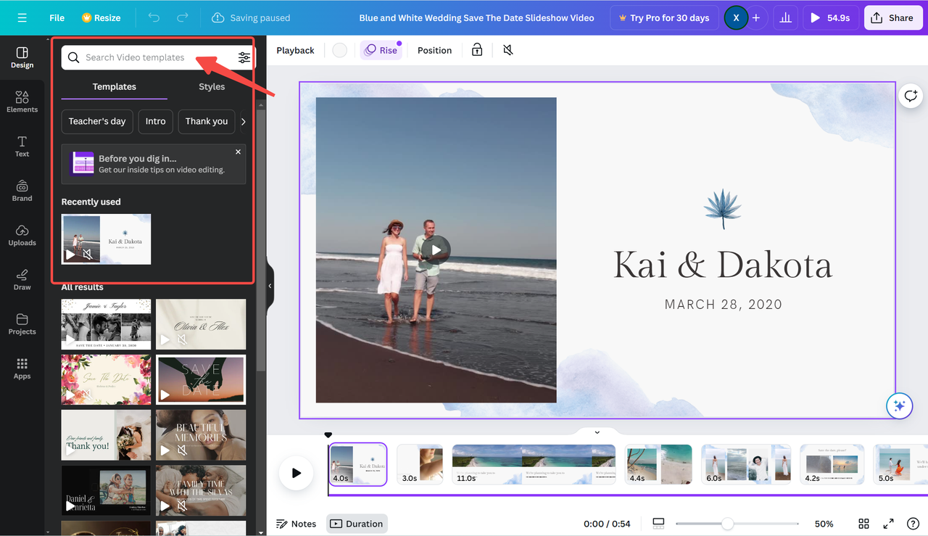Click the Try Pro for 30 days button
The image size is (928, 536).
(x=663, y=17)
